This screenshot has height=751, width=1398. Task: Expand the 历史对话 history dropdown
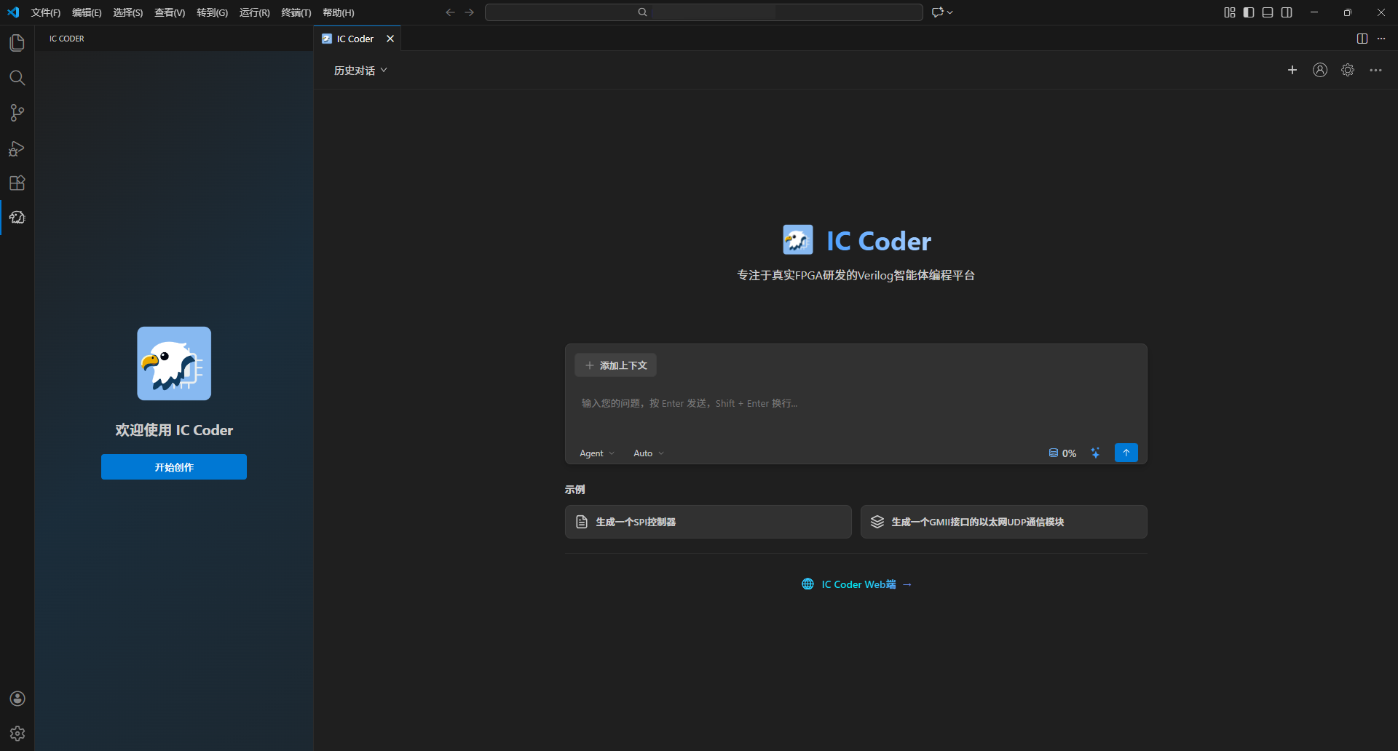[360, 70]
